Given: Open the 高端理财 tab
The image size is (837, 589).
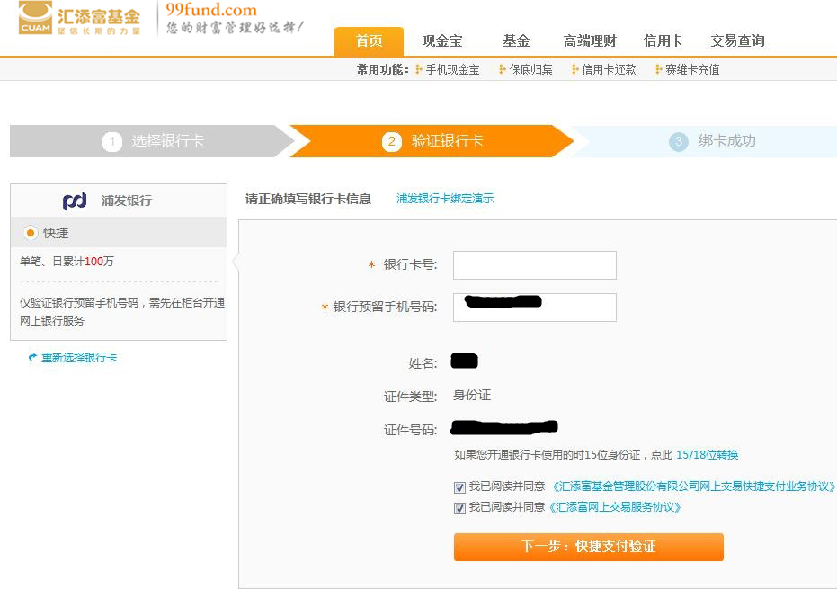Looking at the screenshot, I should 590,41.
